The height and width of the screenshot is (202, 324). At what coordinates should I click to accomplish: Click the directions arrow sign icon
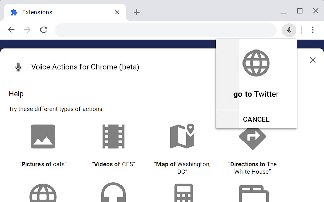252,137
